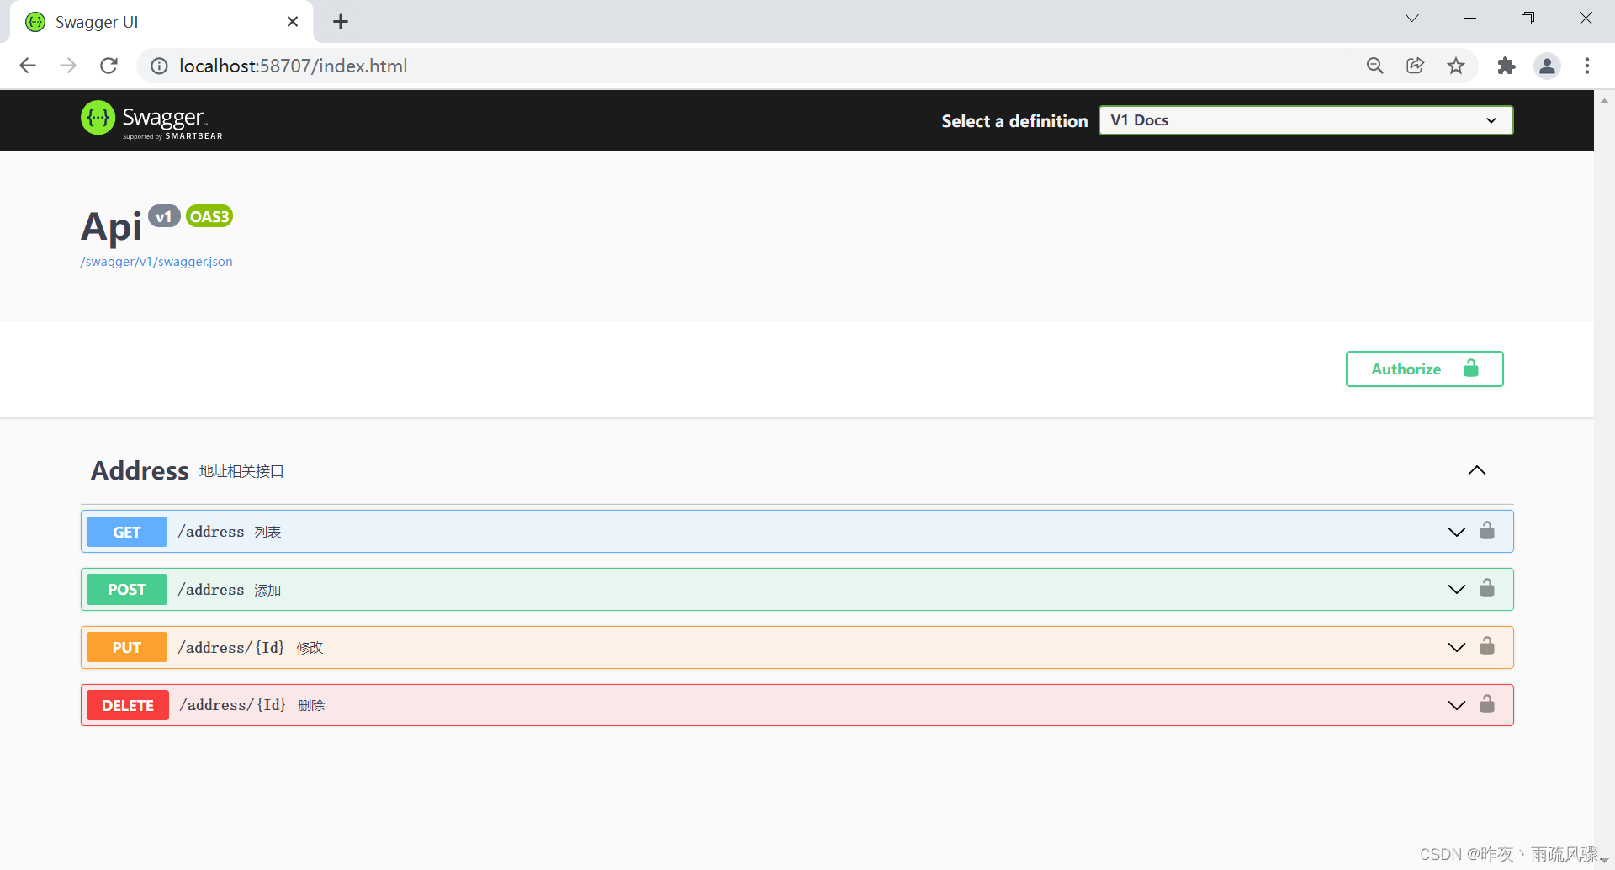Click the lock icon on GET /address row
This screenshot has height=870, width=1615.
(1487, 530)
